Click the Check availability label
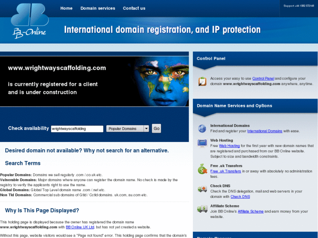 pyautogui.click(x=28, y=128)
